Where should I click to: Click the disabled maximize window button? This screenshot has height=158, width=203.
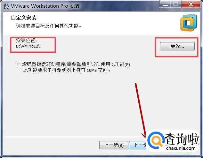pos(176,4)
